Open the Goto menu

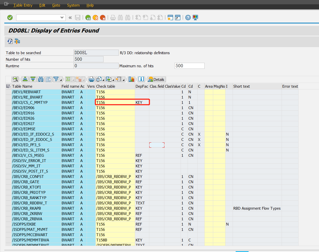click(56, 5)
